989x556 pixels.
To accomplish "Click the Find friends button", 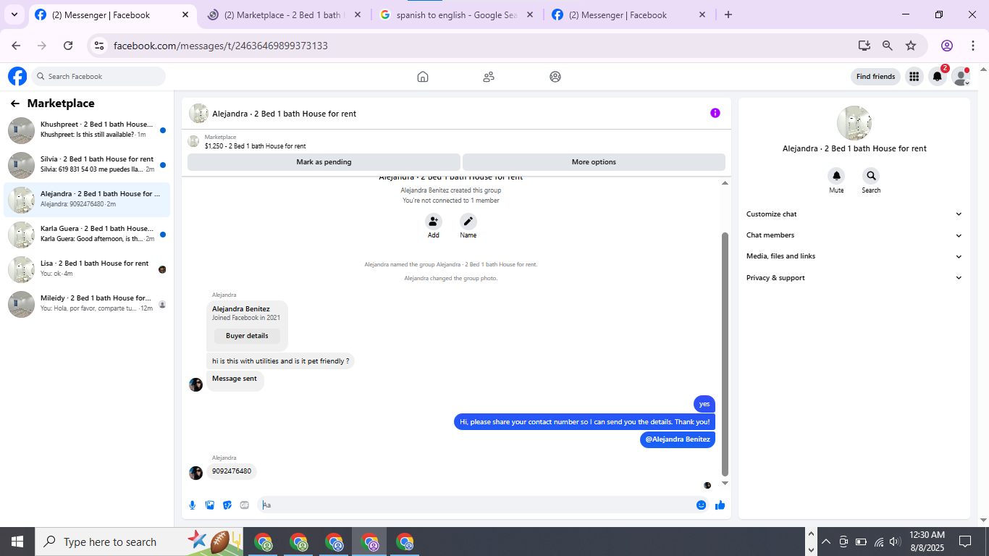I will [875, 77].
